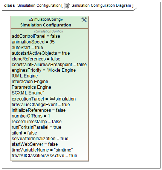Click the numberOfRuns = 1 property

coord(31,116)
